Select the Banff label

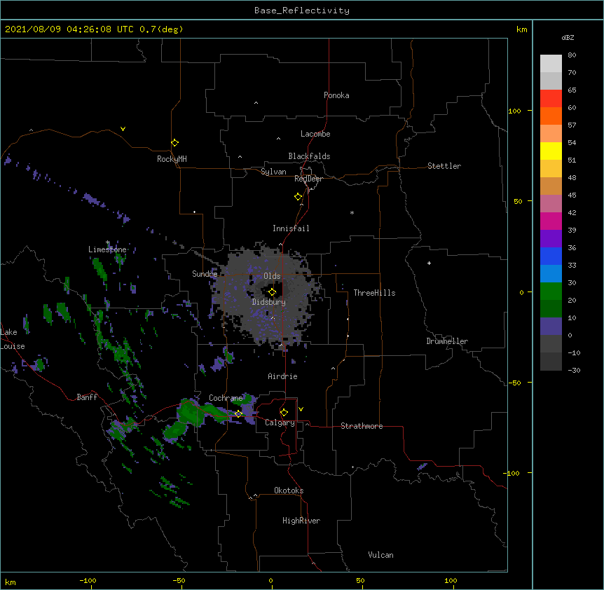[x=87, y=397]
